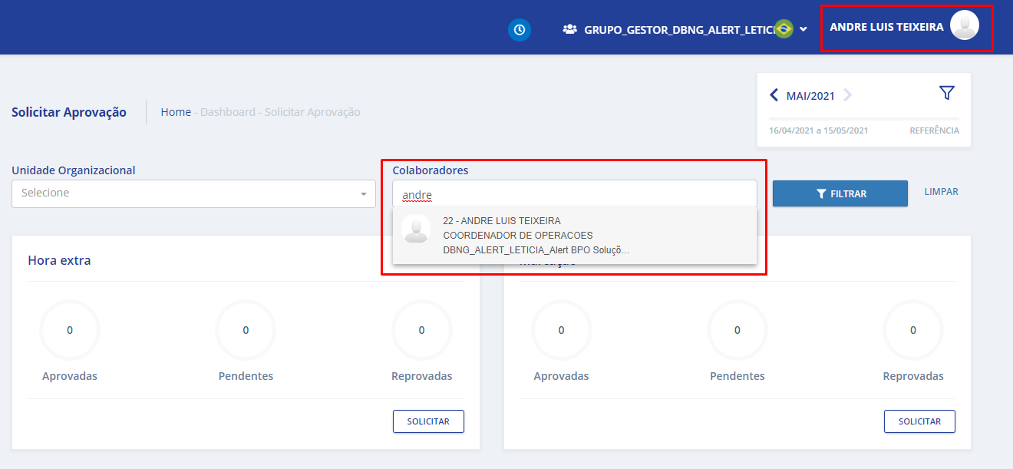Focus the Colaboradores search field
Screen dimensions: 1013x469
pos(574,195)
